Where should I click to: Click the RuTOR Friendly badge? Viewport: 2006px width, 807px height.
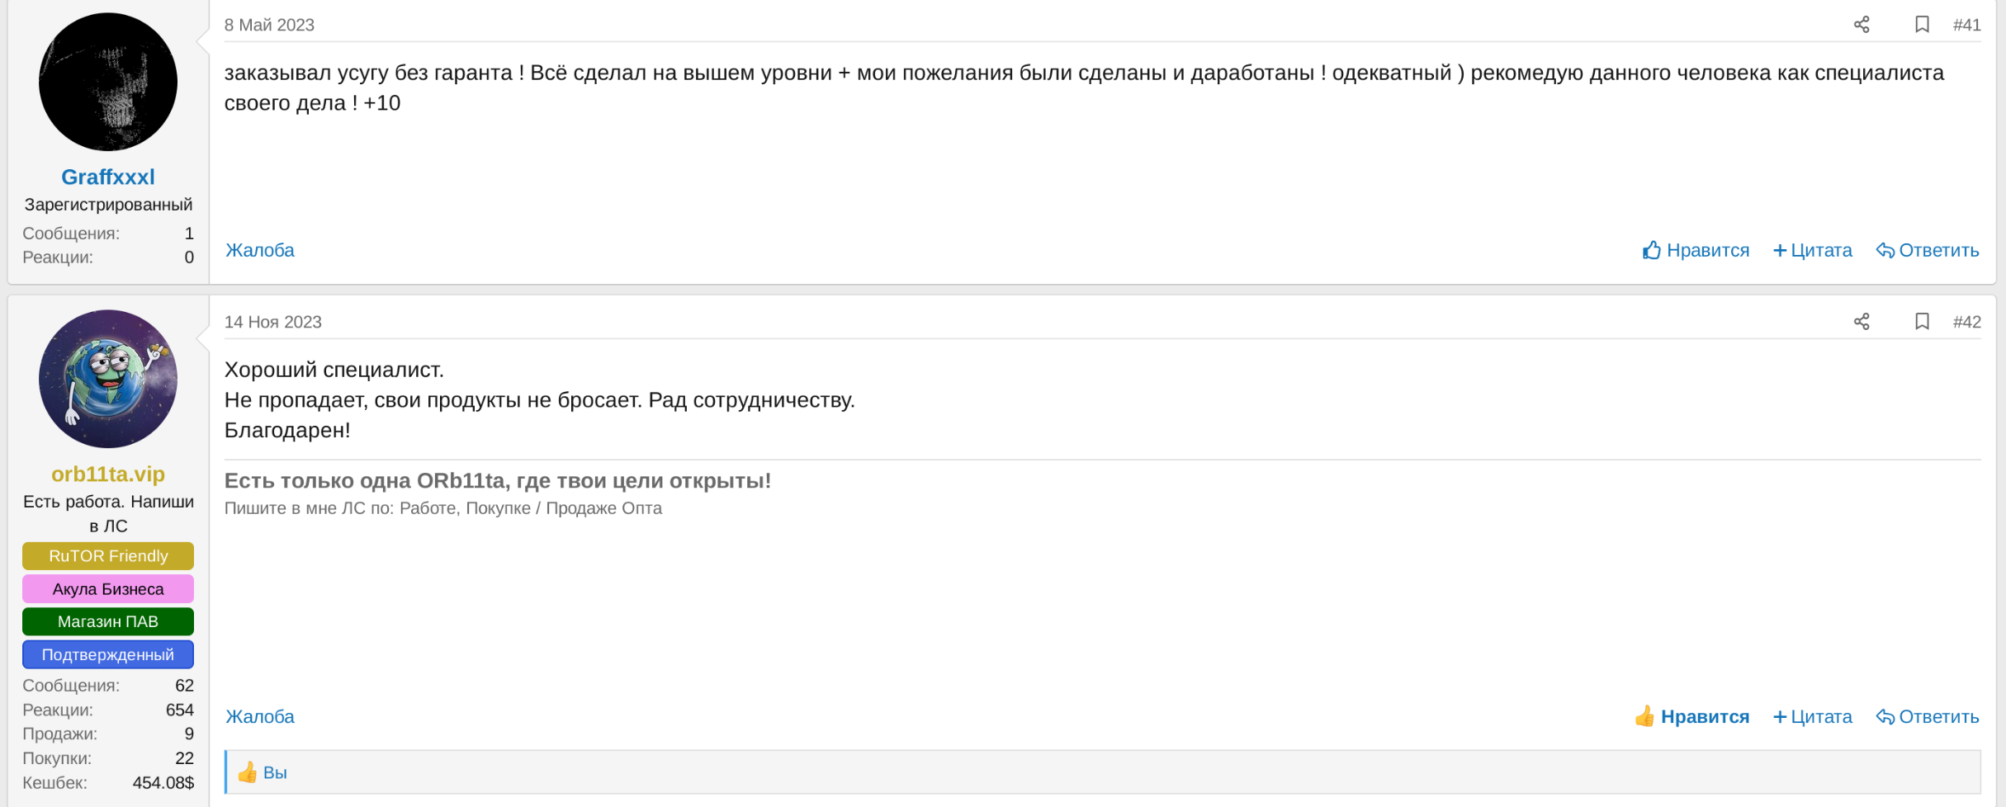[x=108, y=556]
